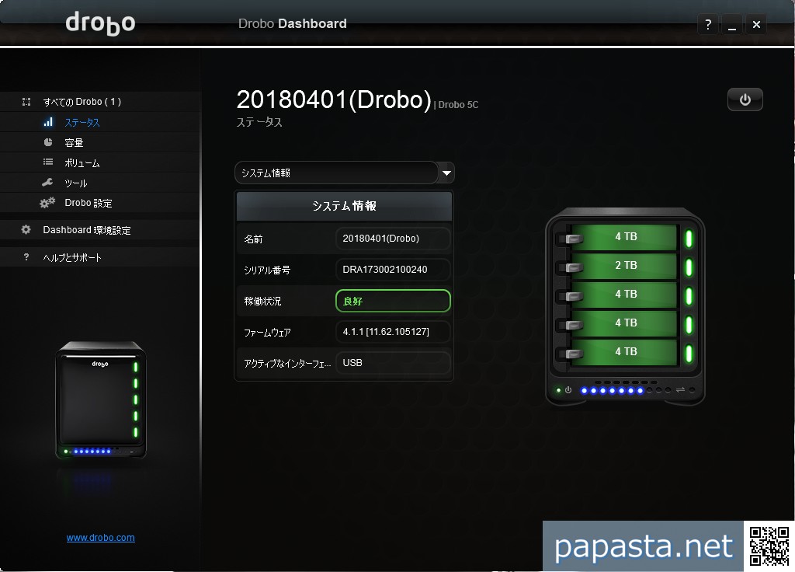Click the ツール wrench icon

[x=48, y=183]
